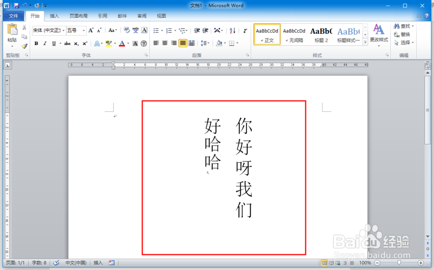434x270 pixels.
Task: Select the 无间隔 style in the gallery
Action: coord(294,34)
